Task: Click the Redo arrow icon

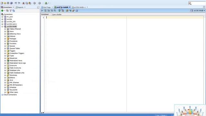Action: point(19,3)
